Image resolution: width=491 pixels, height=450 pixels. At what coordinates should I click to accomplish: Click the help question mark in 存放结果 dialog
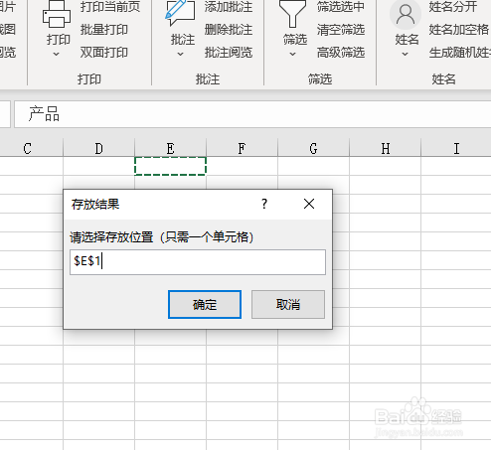pyautogui.click(x=264, y=204)
